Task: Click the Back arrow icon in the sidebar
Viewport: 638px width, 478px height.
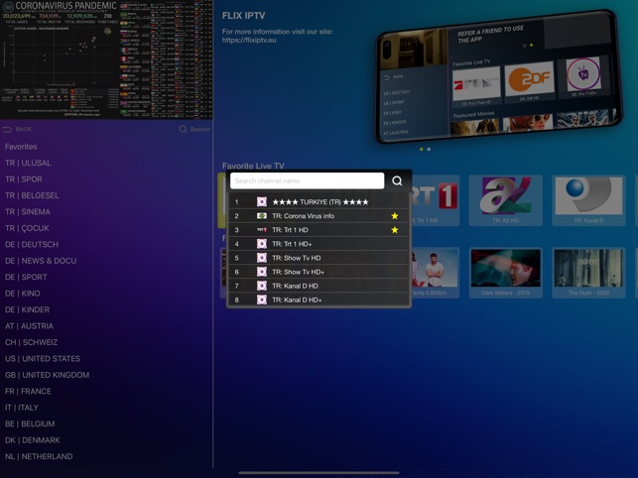Action: [7, 129]
